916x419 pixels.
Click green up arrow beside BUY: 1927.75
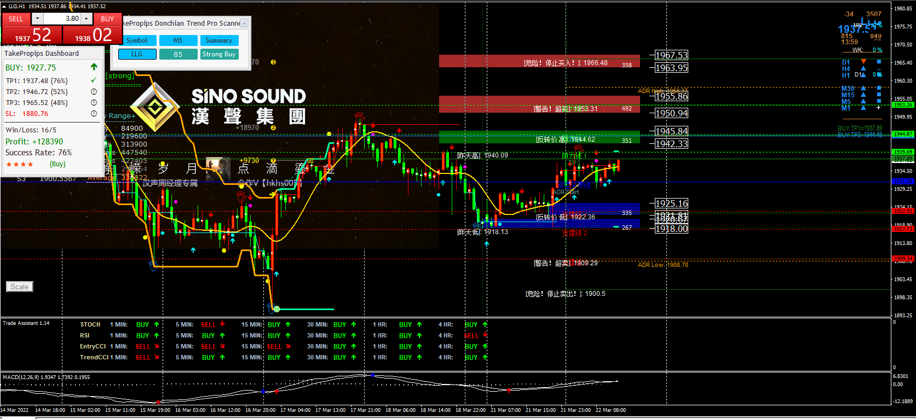[x=94, y=67]
